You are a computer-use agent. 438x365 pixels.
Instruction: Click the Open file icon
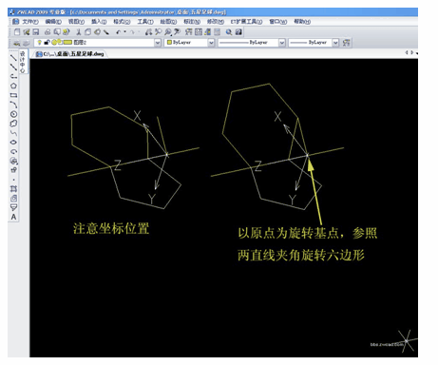point(27,31)
